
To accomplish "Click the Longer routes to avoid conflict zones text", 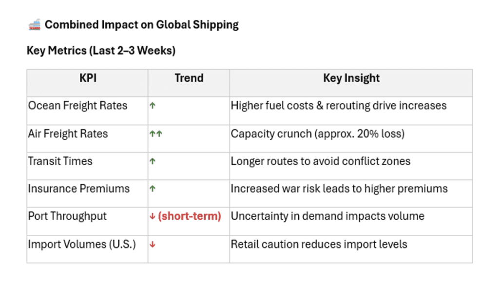I will point(320,161).
